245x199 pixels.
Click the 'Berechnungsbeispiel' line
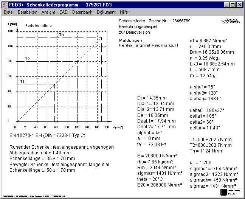pos(138,27)
